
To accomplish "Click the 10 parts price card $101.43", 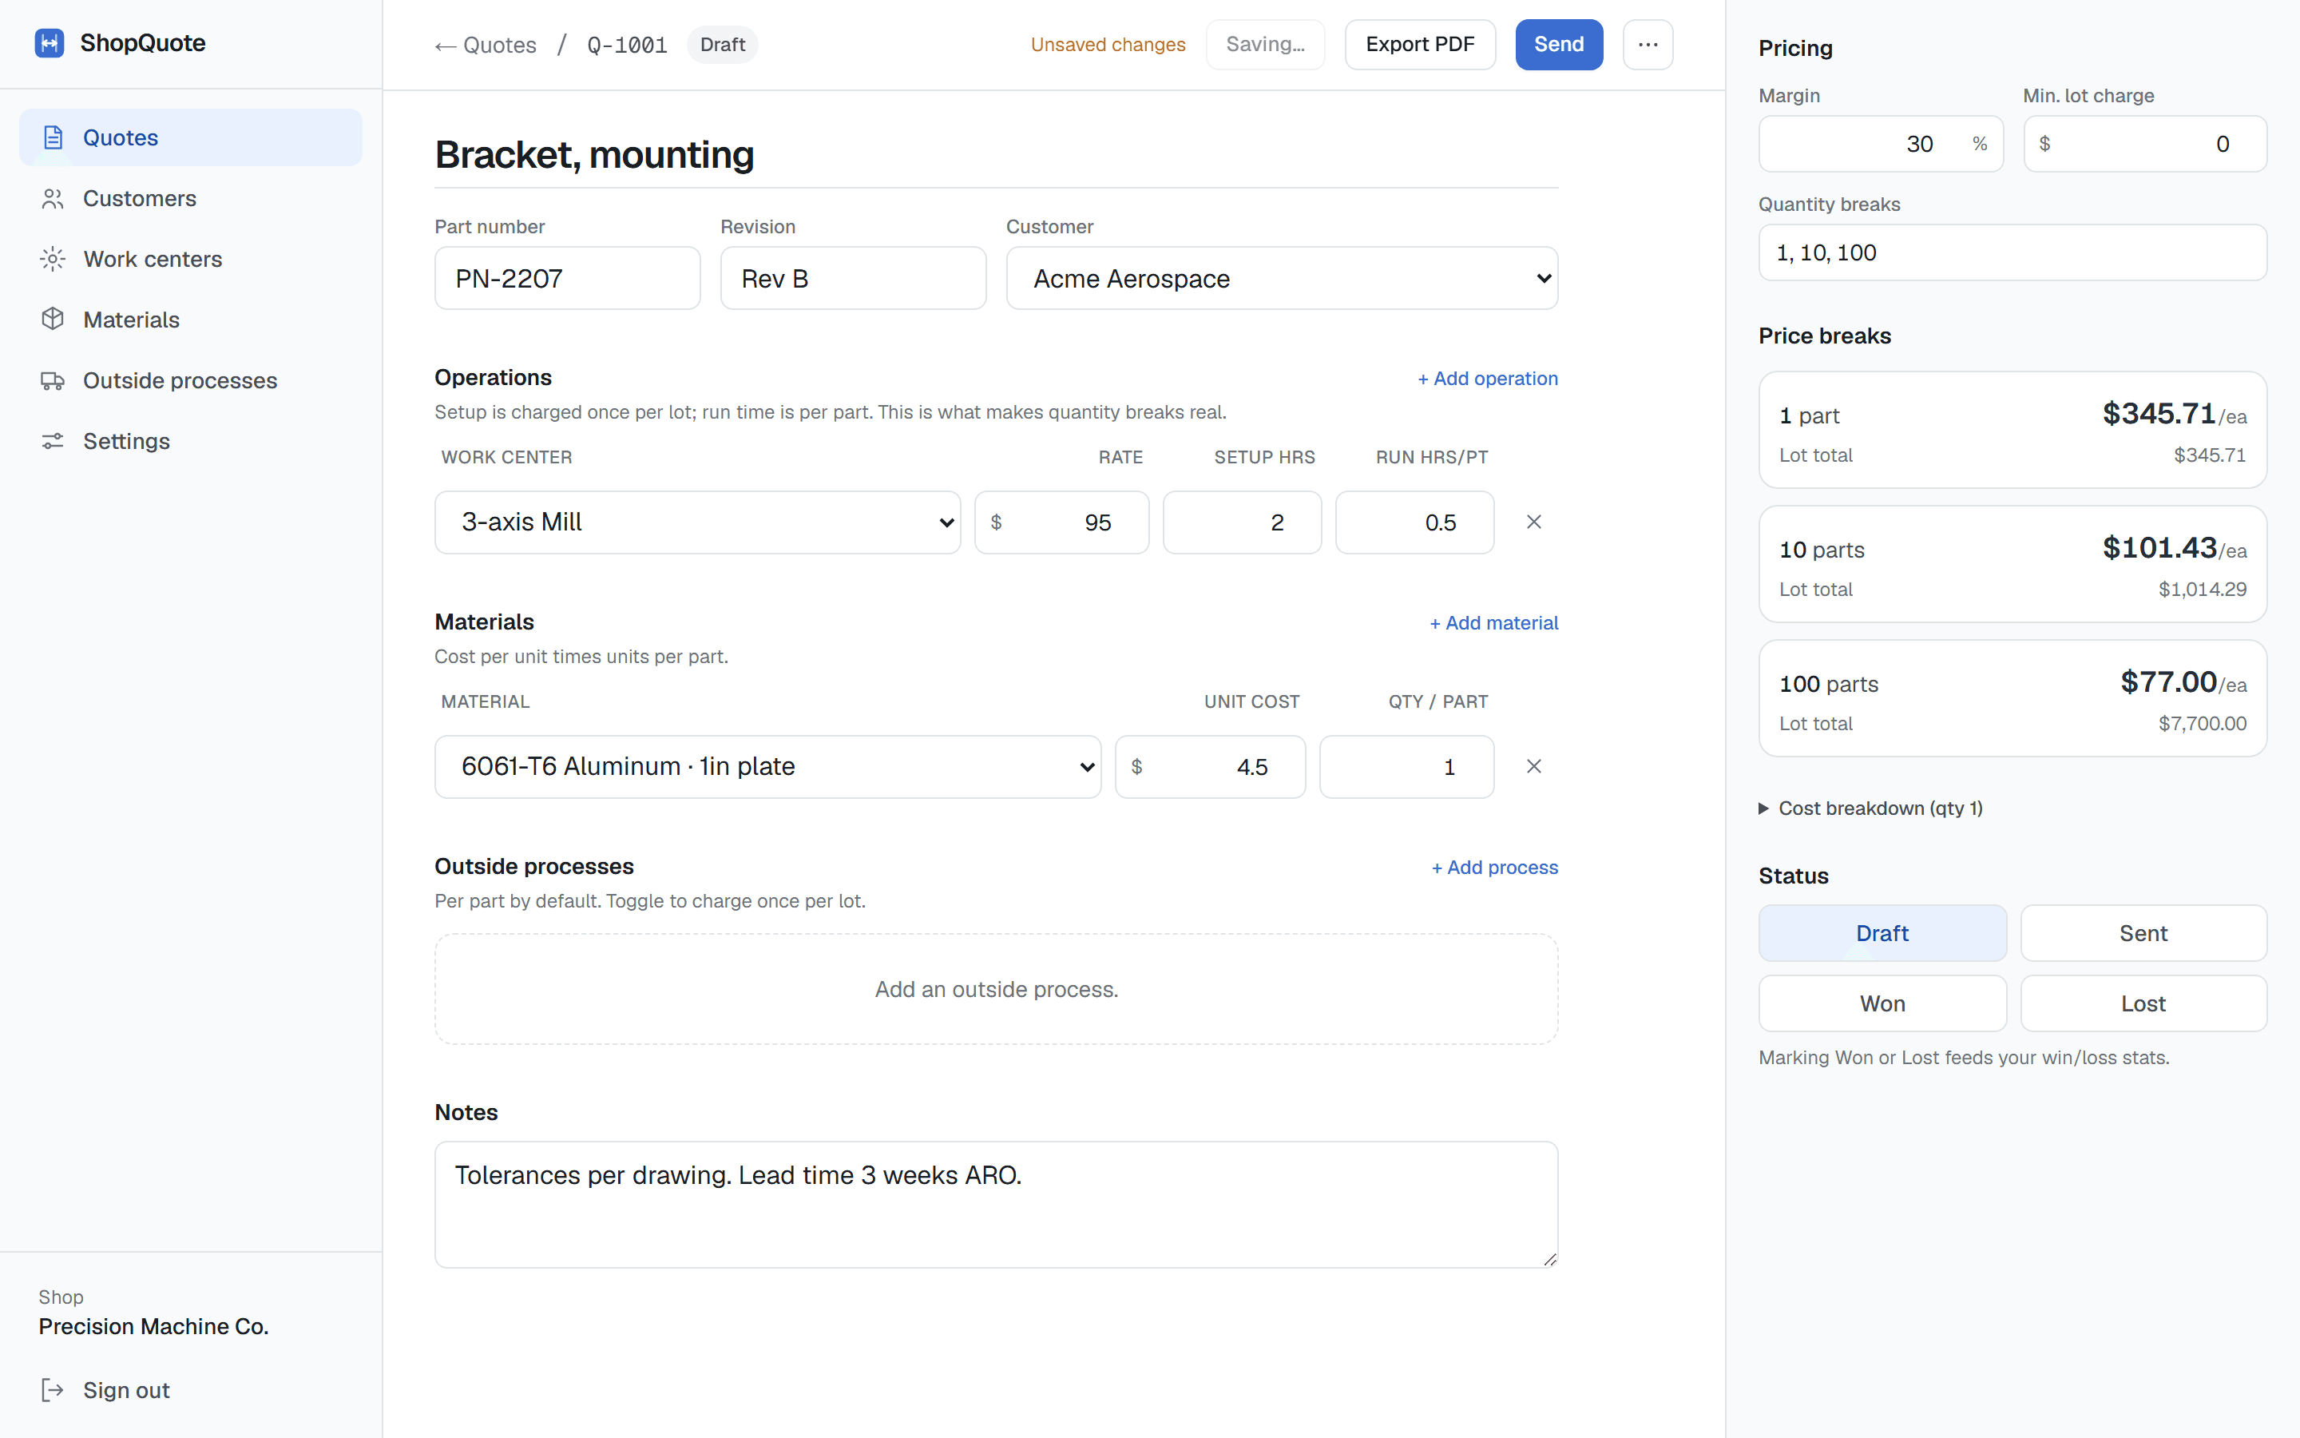I will 2013,564.
